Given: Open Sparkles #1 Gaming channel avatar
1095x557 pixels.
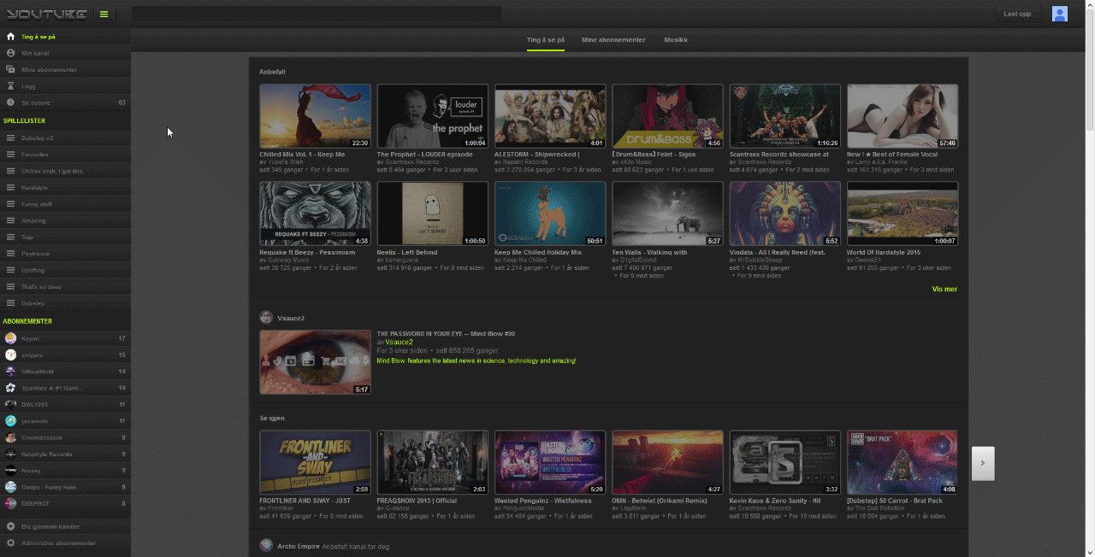Looking at the screenshot, I should (10, 388).
